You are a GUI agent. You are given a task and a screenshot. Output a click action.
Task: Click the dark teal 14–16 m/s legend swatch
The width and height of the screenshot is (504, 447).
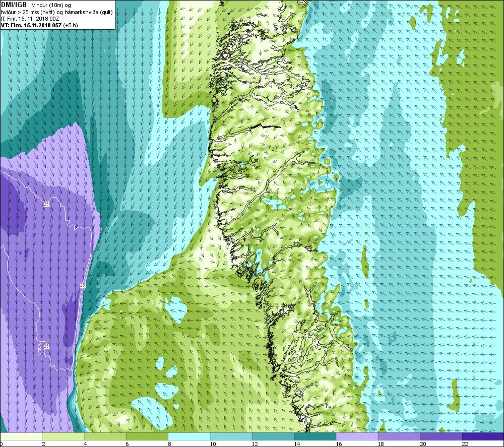coord(315,436)
